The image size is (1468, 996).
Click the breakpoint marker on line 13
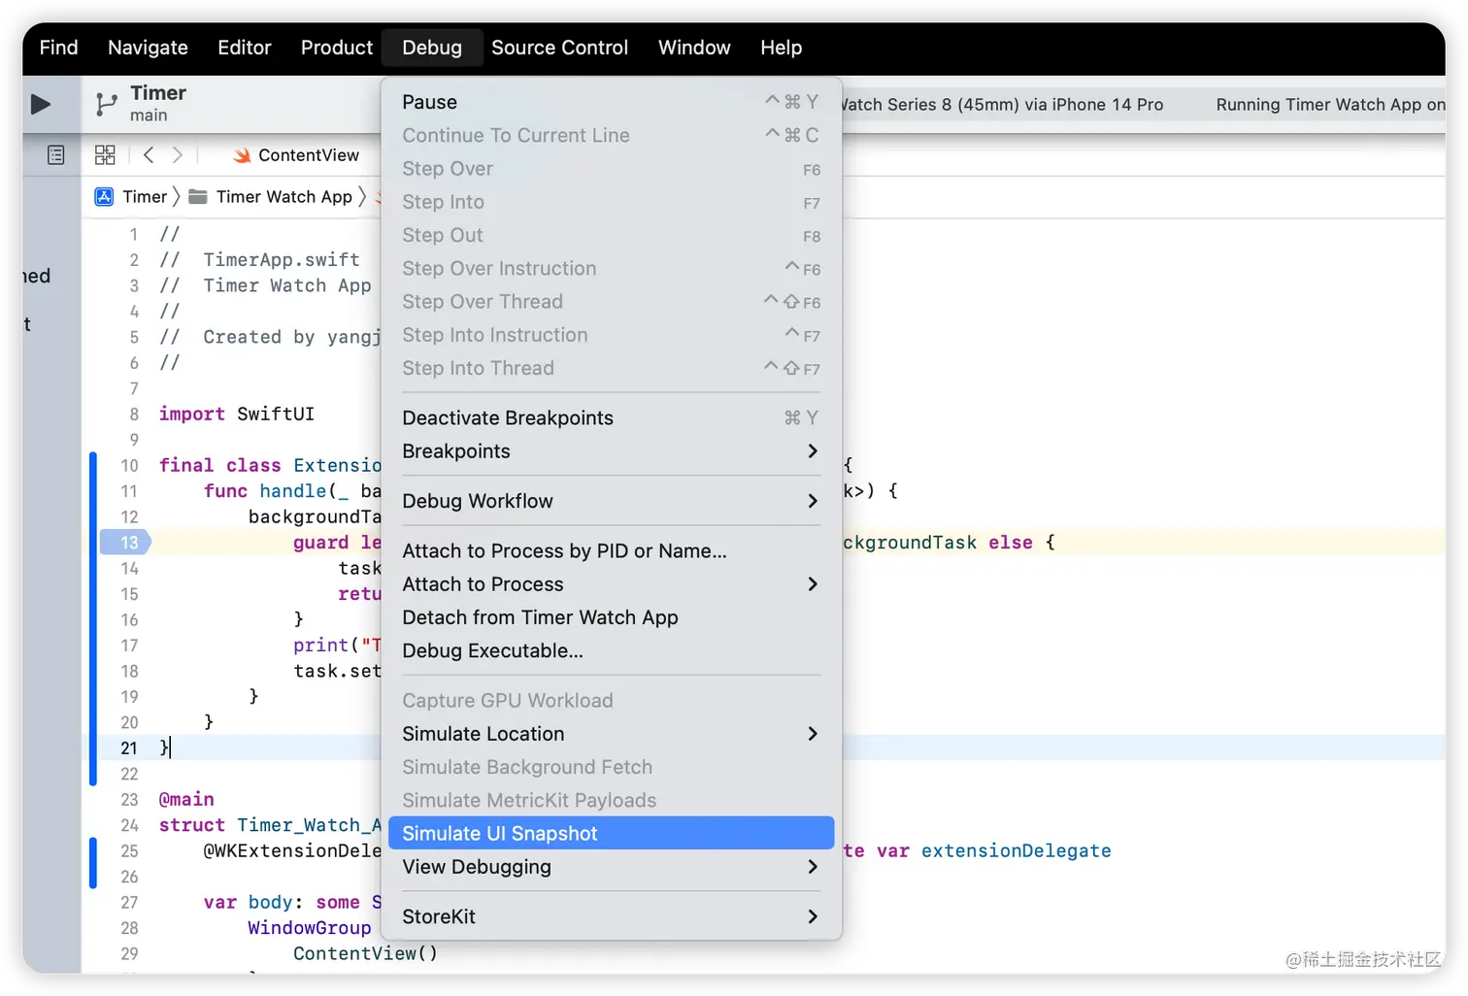tap(125, 543)
